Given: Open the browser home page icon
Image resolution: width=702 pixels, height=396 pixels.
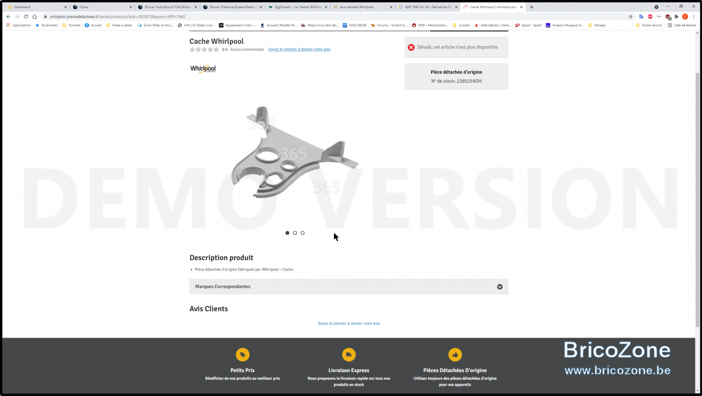Looking at the screenshot, I should pyautogui.click(x=35, y=16).
